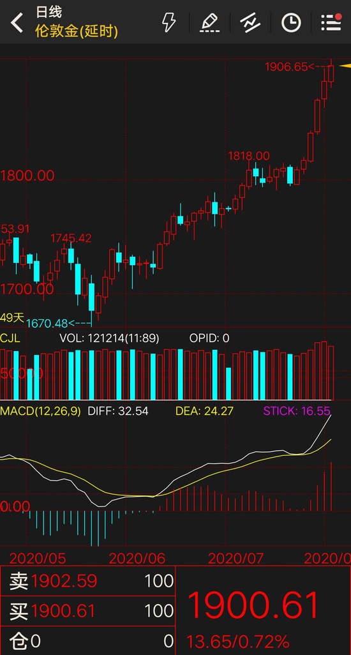Tap the 仓 position row
Image resolution: width=351 pixels, height=655 pixels.
tap(87, 640)
